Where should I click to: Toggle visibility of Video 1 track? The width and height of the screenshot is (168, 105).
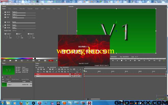(70, 74)
